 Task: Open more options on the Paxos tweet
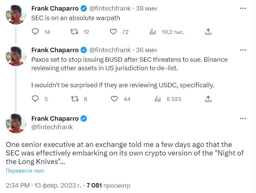tap(243, 50)
